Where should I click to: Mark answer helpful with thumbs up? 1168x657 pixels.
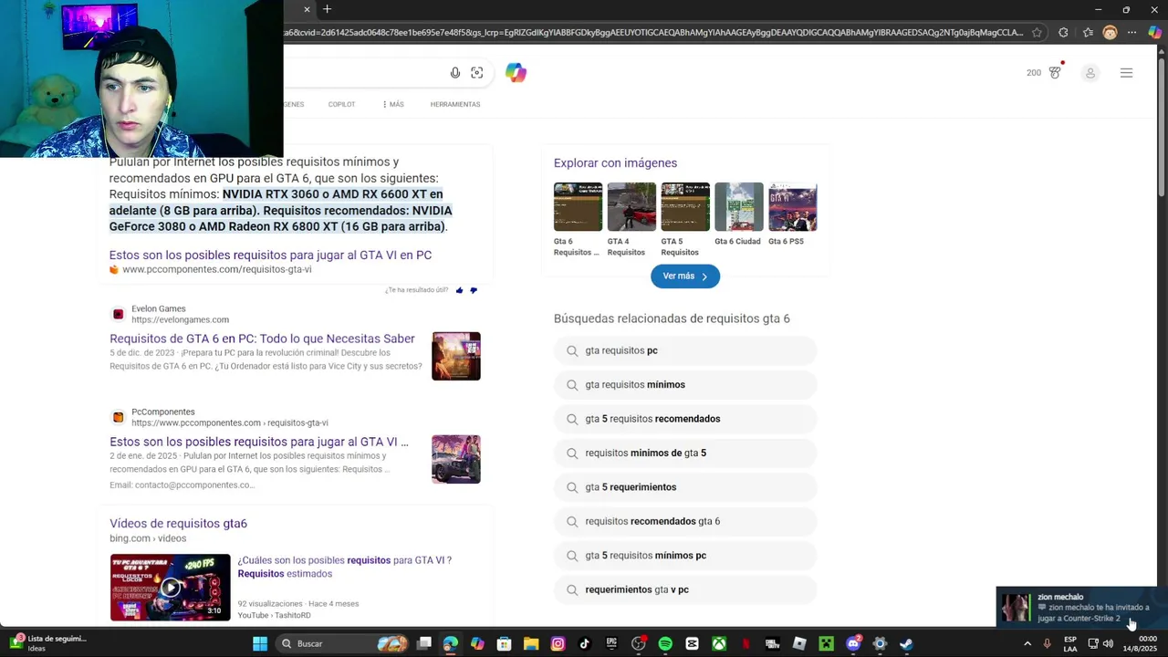(x=459, y=290)
